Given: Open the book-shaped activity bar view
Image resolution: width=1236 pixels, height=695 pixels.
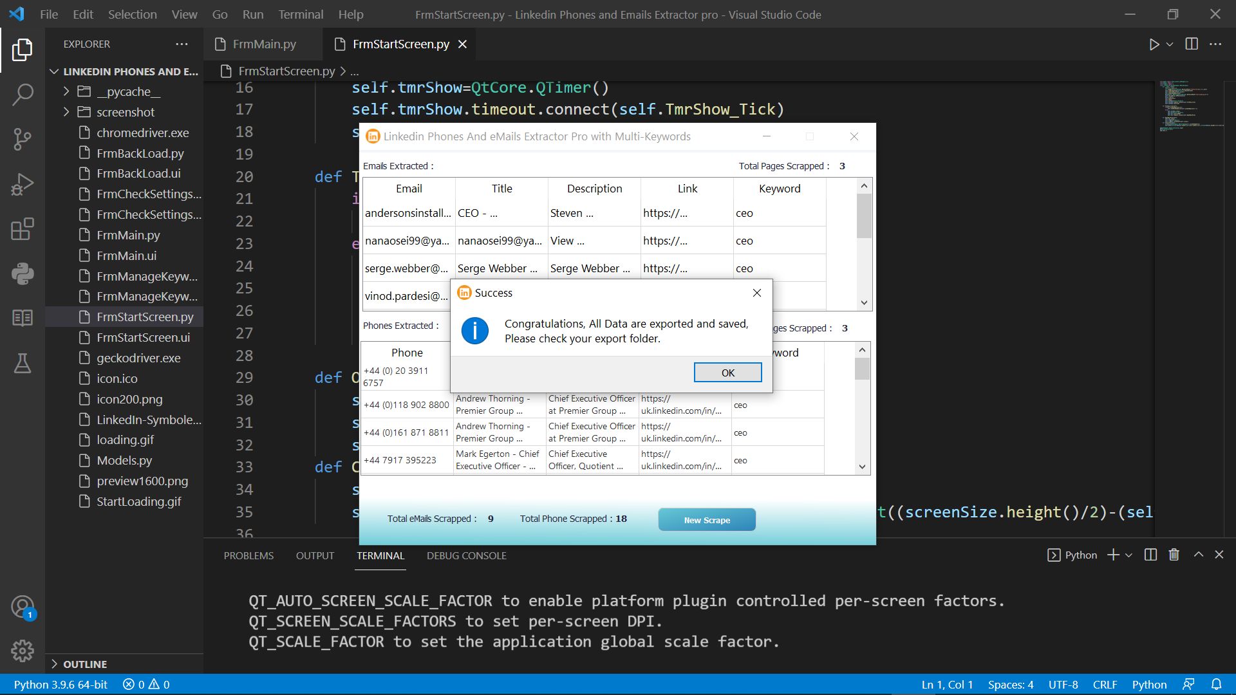Looking at the screenshot, I should [23, 318].
